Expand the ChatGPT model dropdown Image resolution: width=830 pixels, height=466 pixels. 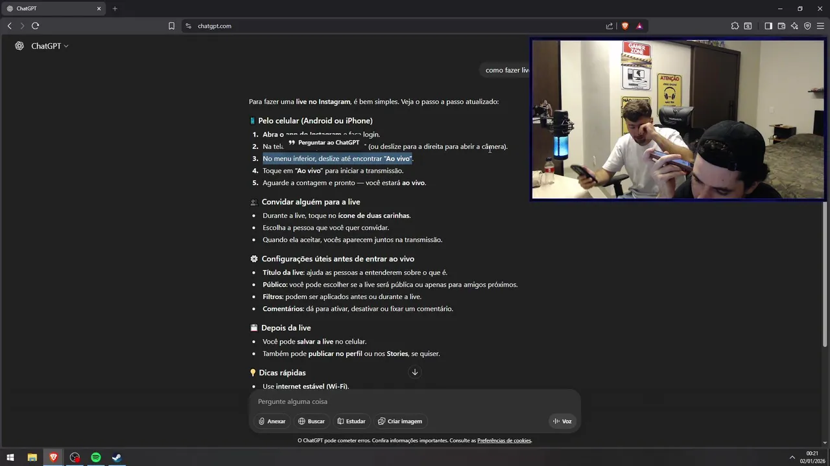[50, 46]
